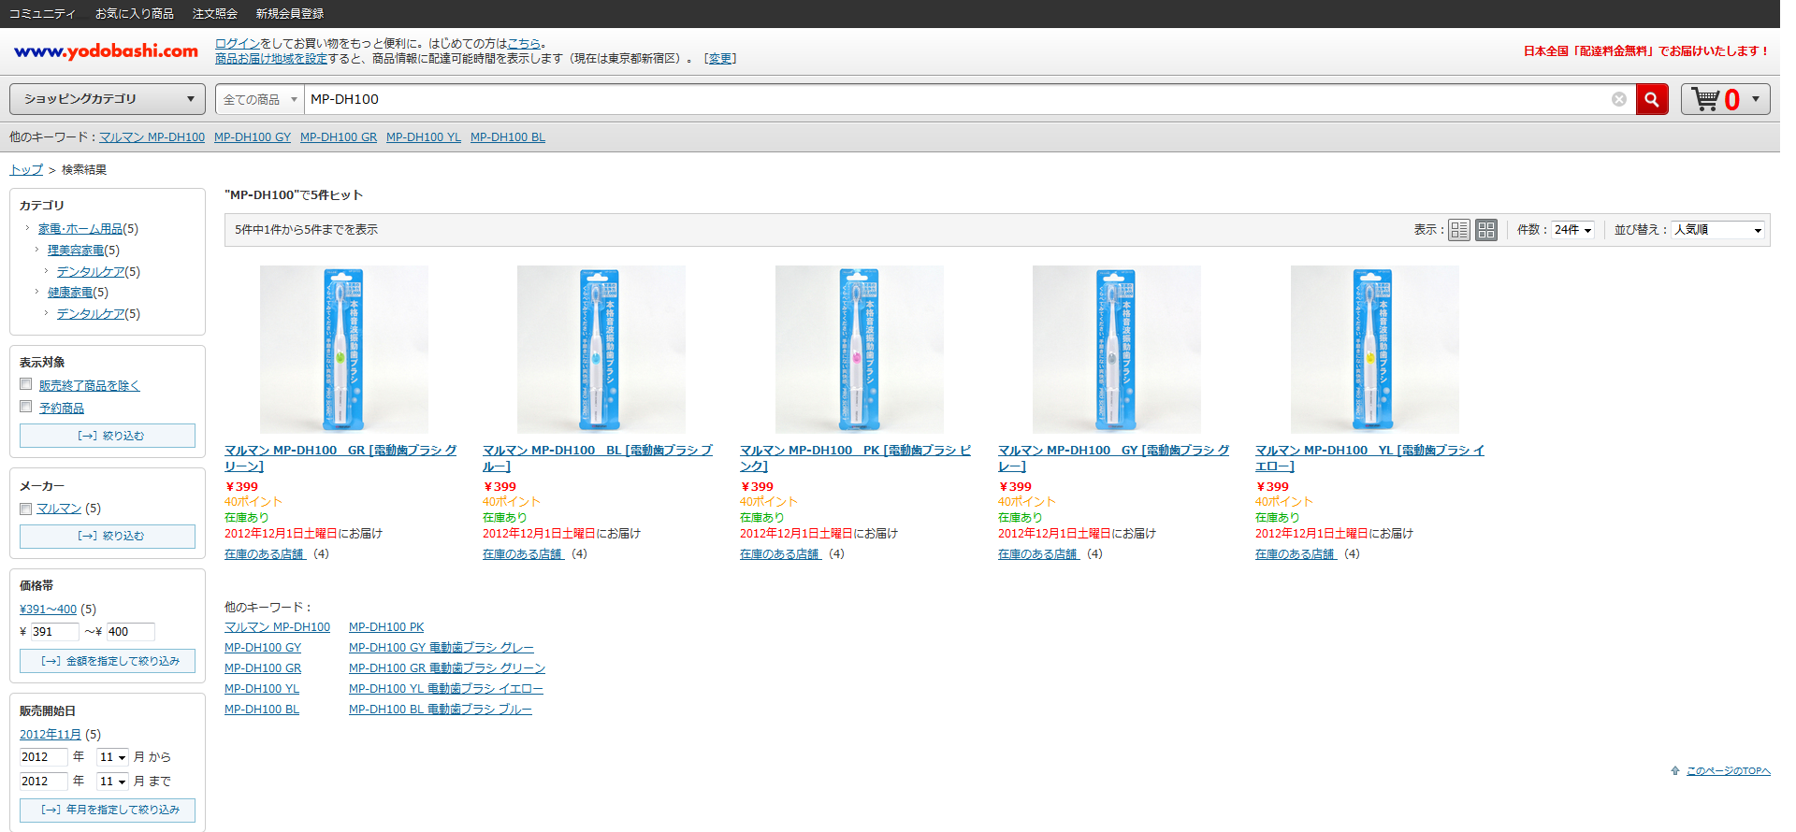Open the cart dropdown arrow
The height and width of the screenshot is (832, 1796).
click(1756, 99)
